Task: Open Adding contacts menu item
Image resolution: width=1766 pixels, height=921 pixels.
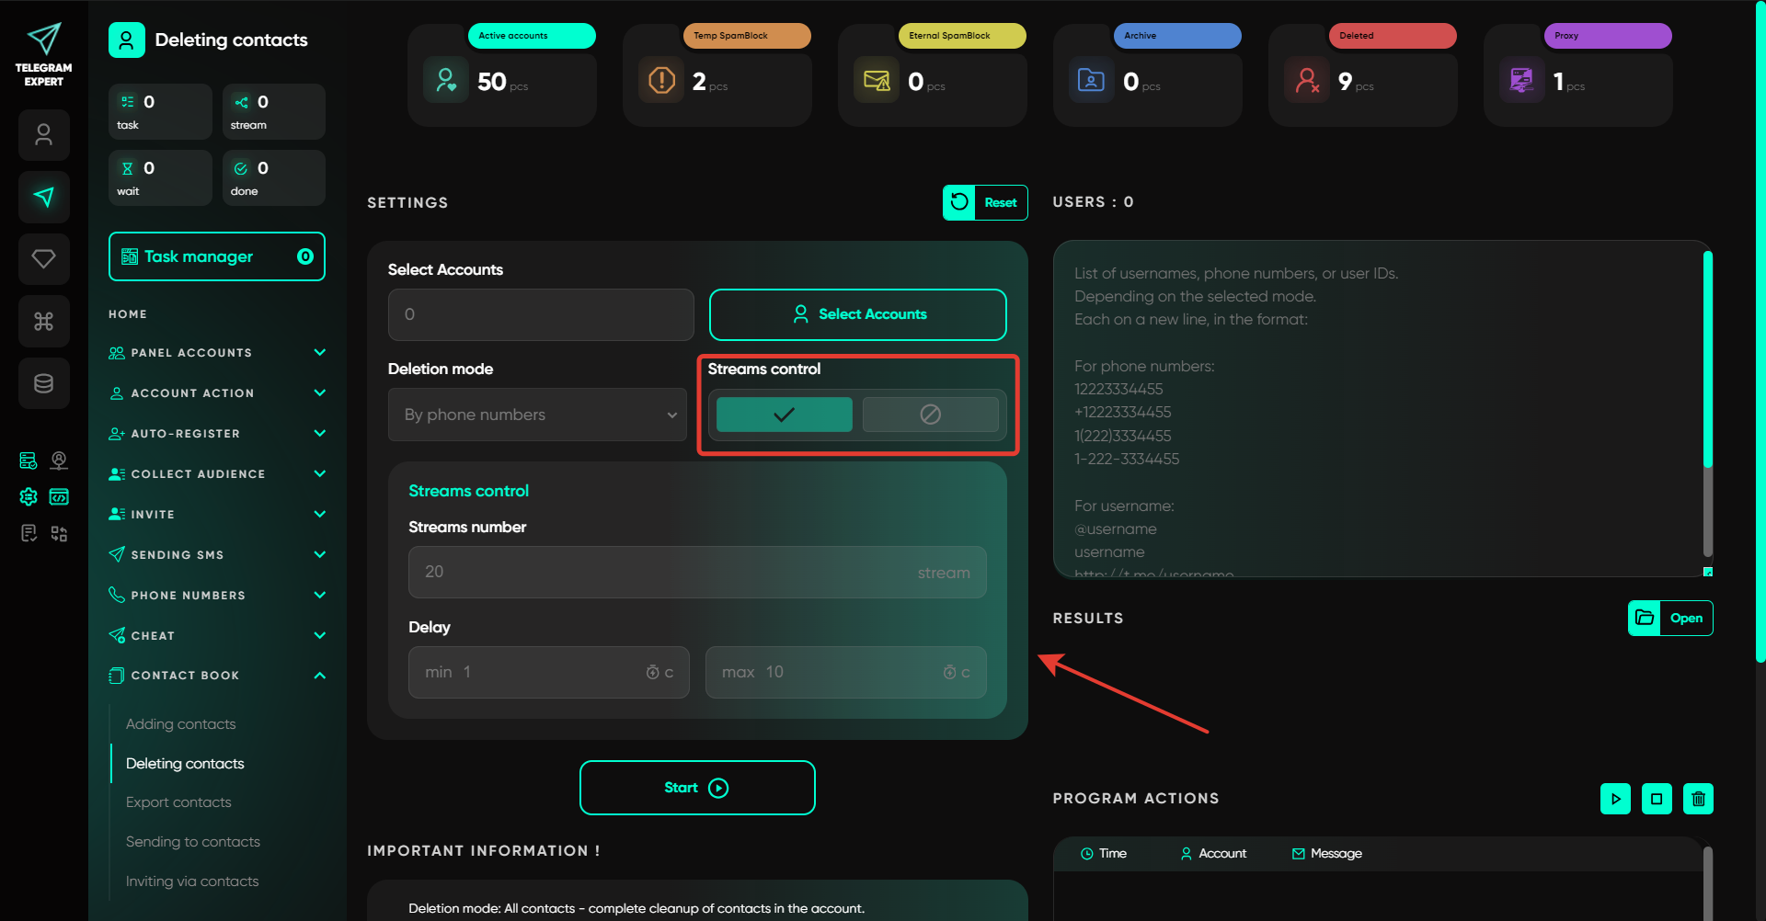Action: pos(180,724)
